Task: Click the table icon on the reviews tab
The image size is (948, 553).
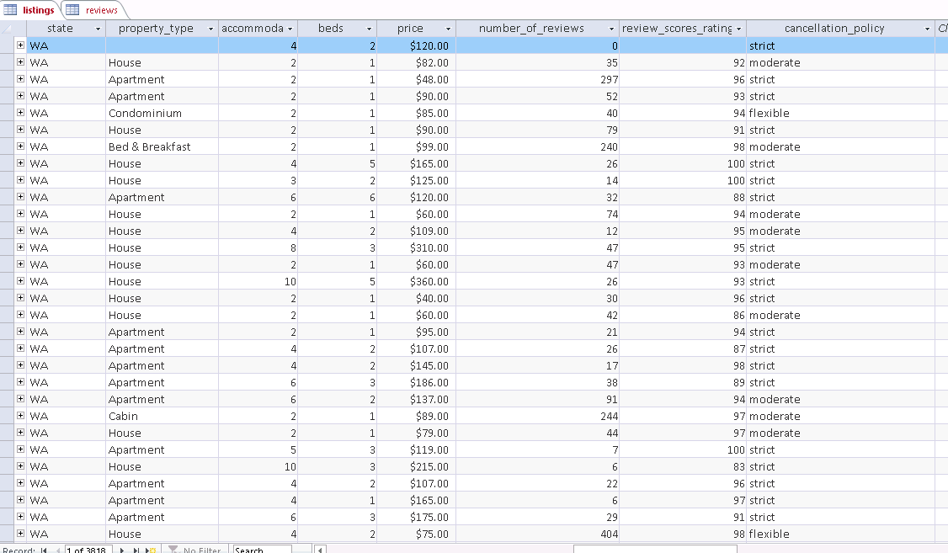Action: pos(72,11)
